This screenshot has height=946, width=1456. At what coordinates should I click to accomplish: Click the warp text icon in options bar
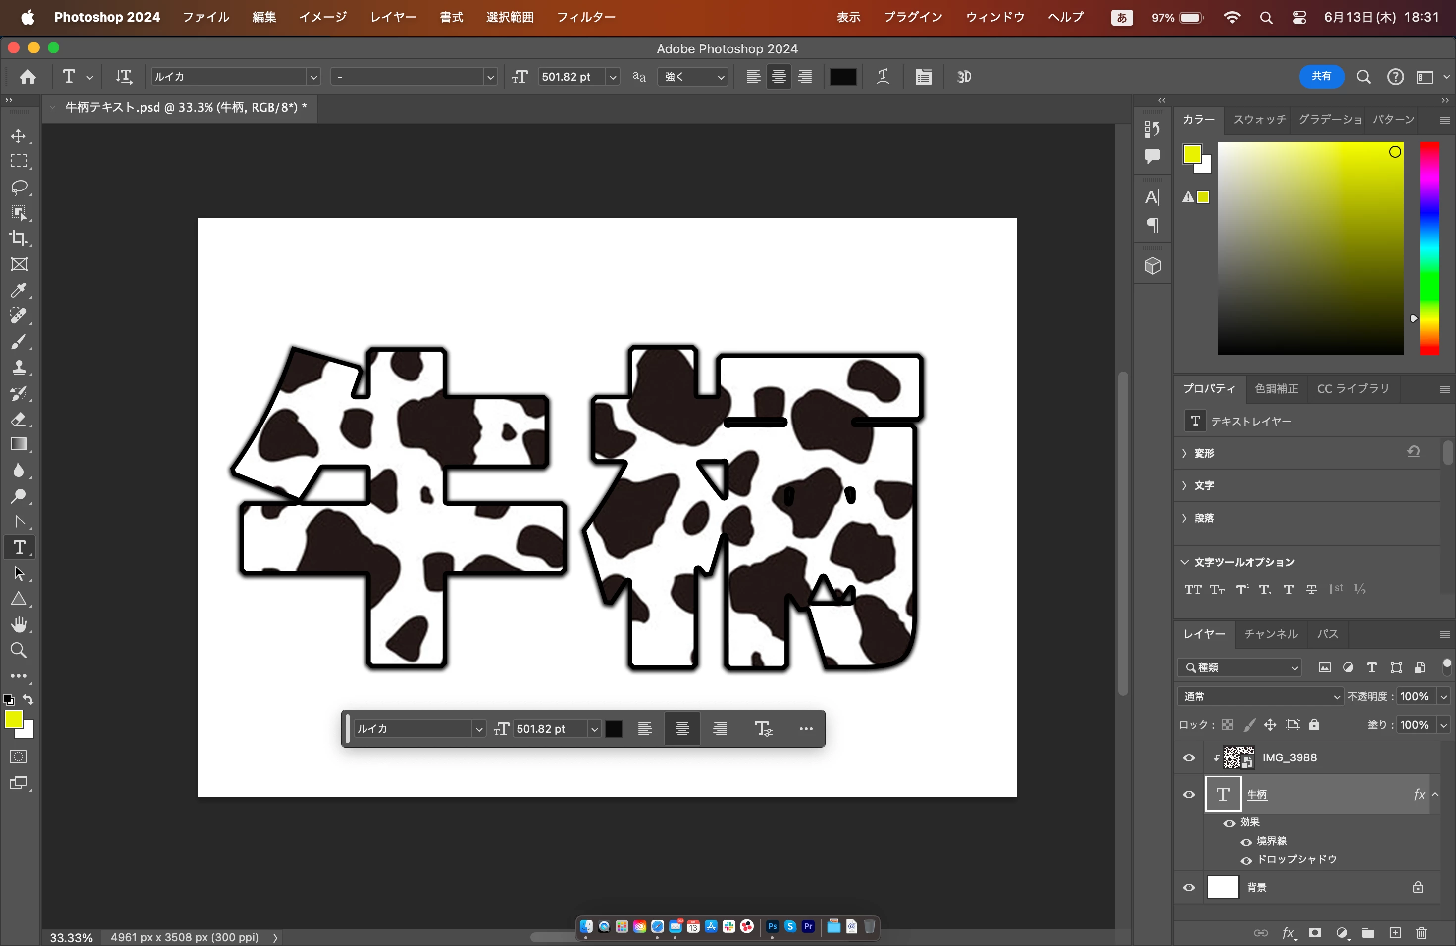(883, 77)
